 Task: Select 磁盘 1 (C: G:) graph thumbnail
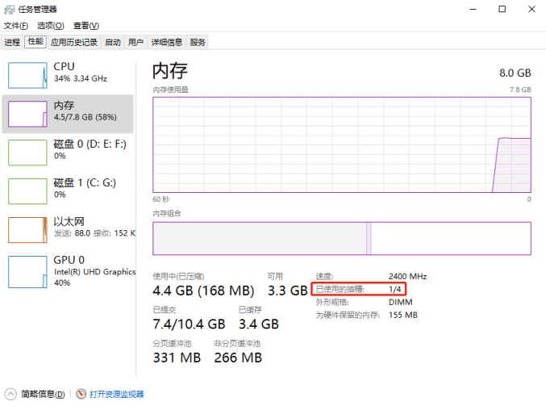[28, 191]
